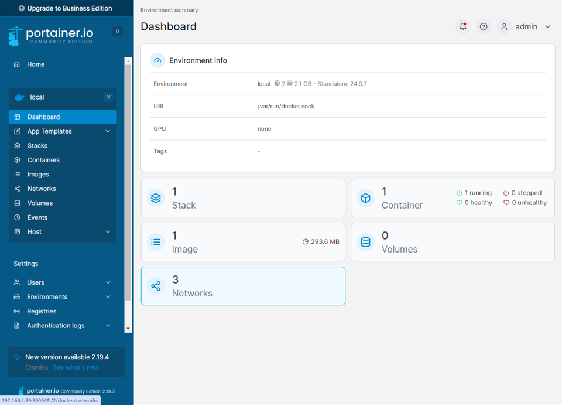Open the See what's new link
Screen dimensions: 562x406
point(75,367)
